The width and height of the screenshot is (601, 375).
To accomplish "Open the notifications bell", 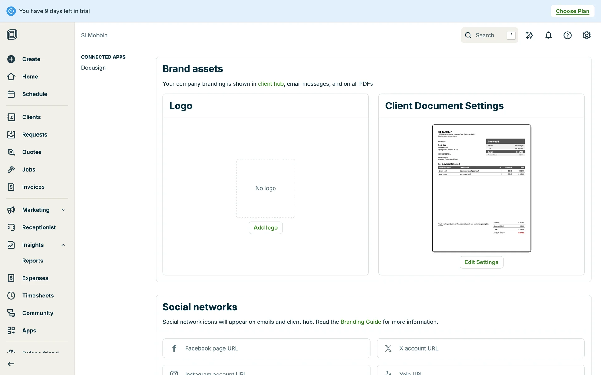I will (x=548, y=35).
